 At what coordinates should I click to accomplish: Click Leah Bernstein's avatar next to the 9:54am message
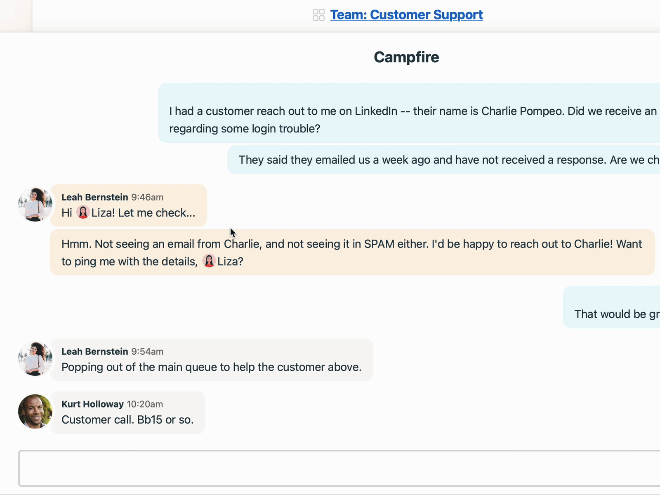(x=35, y=358)
